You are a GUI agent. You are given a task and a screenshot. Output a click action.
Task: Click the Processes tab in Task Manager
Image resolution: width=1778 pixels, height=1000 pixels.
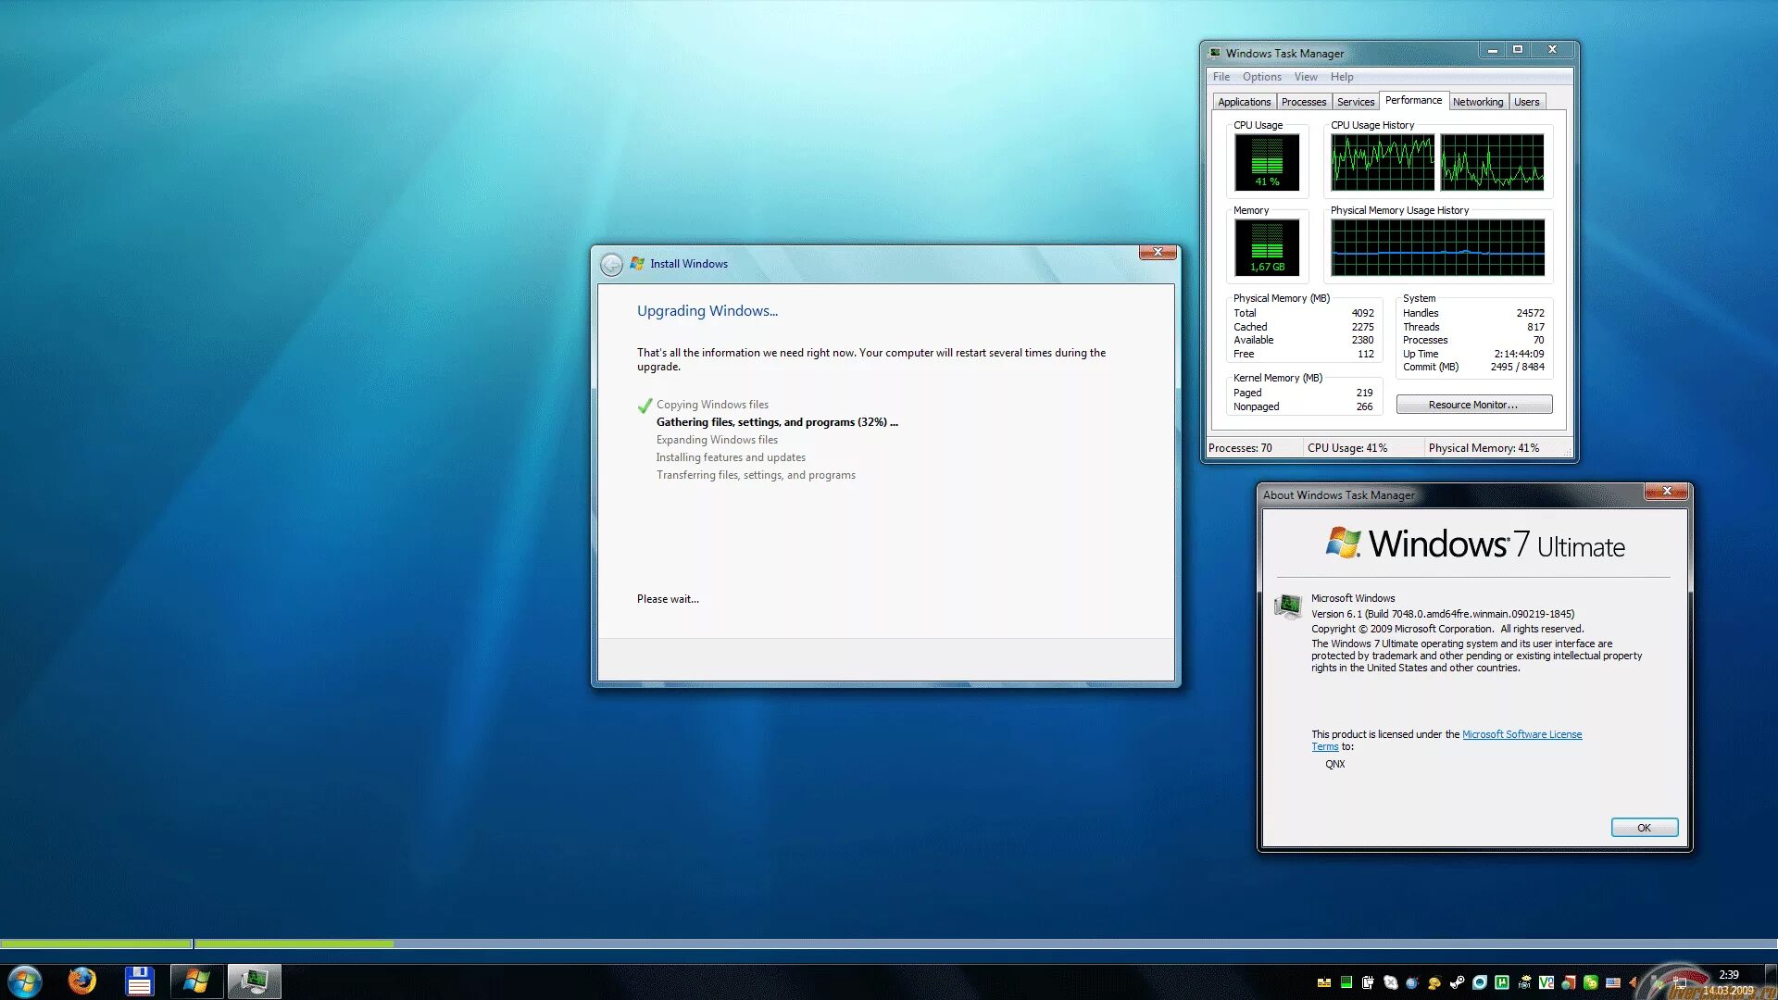point(1303,100)
